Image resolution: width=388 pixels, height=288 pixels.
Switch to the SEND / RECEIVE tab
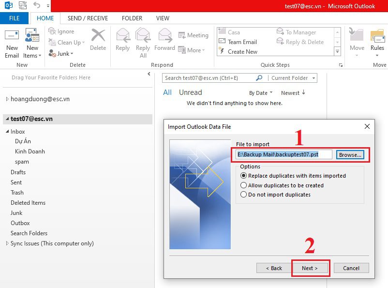[88, 18]
